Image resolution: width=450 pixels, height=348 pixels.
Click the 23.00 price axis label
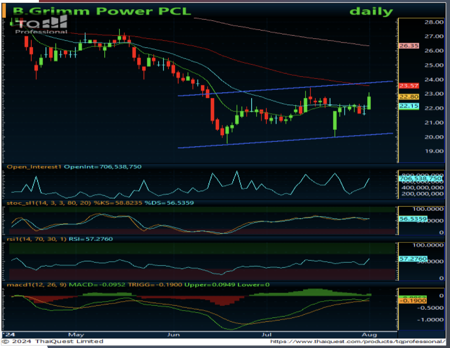point(434,94)
